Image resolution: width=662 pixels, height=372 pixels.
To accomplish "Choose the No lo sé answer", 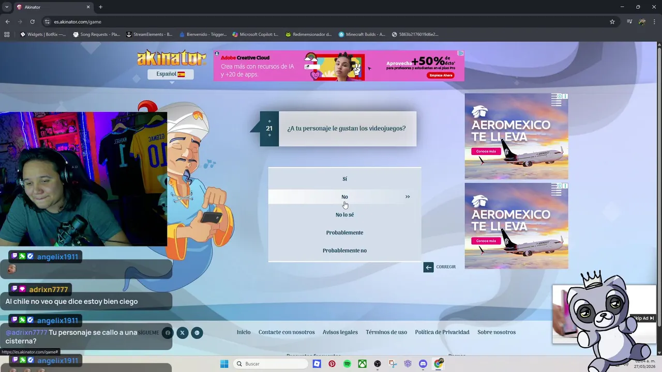I will point(344,214).
